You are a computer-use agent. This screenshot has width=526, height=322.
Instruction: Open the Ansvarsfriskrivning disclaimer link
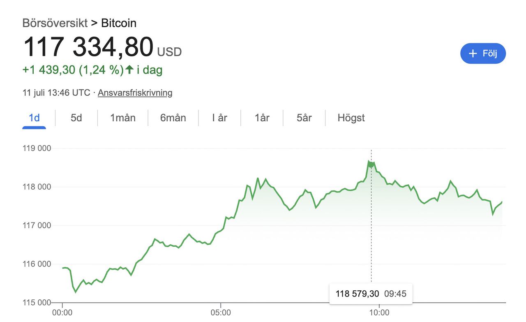point(135,93)
